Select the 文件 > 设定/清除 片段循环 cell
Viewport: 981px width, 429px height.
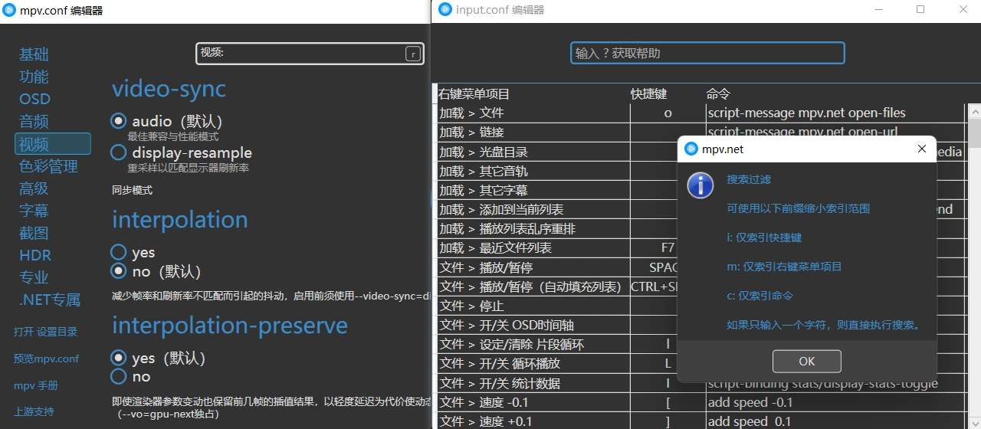point(533,345)
